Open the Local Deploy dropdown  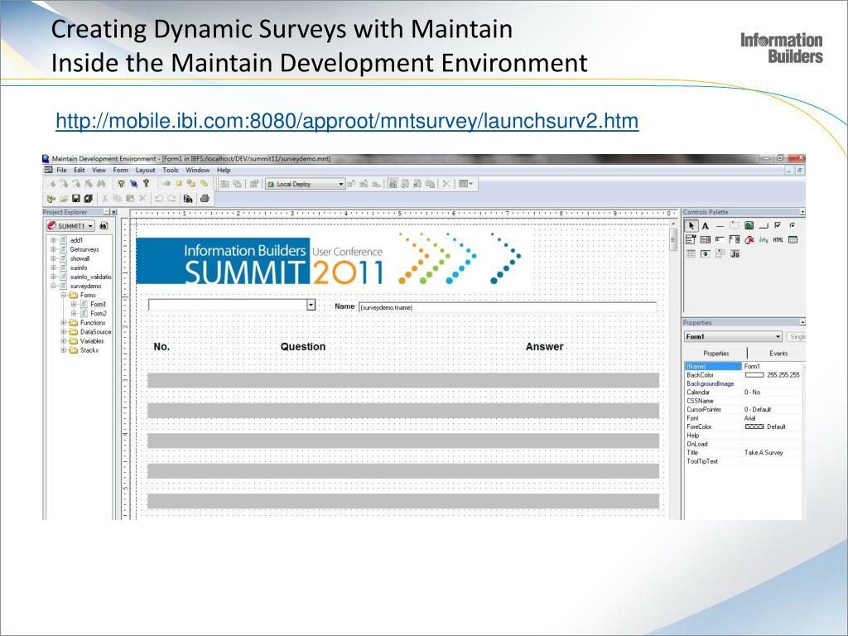(340, 184)
